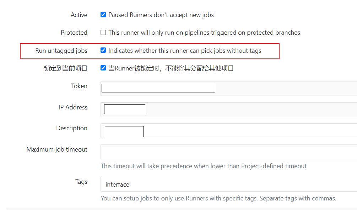Viewport: 357px width, 210px height.
Task: Click the Protected label
Action: pos(74,33)
